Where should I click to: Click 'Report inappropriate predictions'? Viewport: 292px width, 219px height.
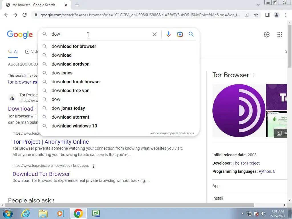click(x=172, y=133)
